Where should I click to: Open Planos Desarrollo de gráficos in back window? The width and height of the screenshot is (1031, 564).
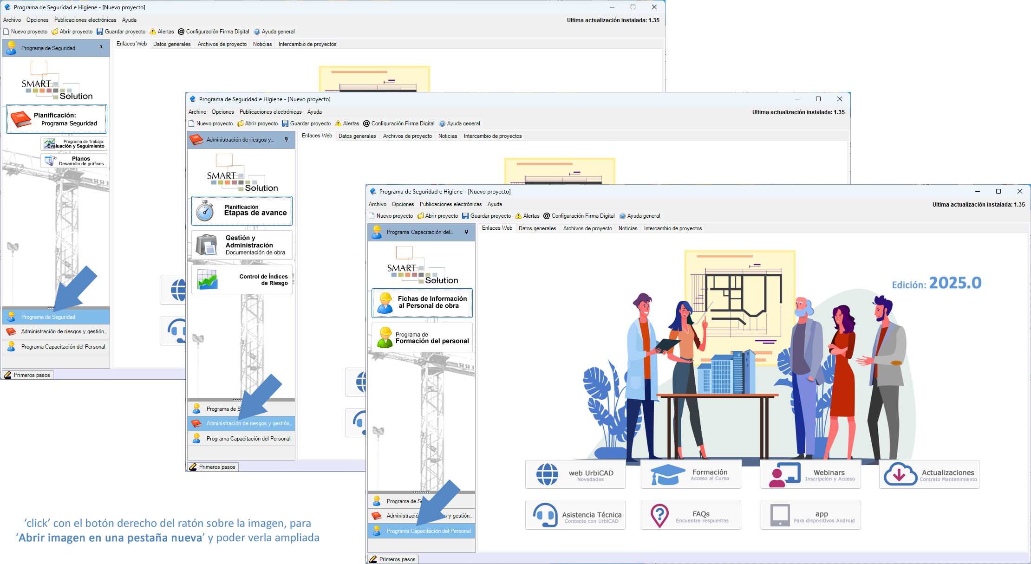pos(74,161)
